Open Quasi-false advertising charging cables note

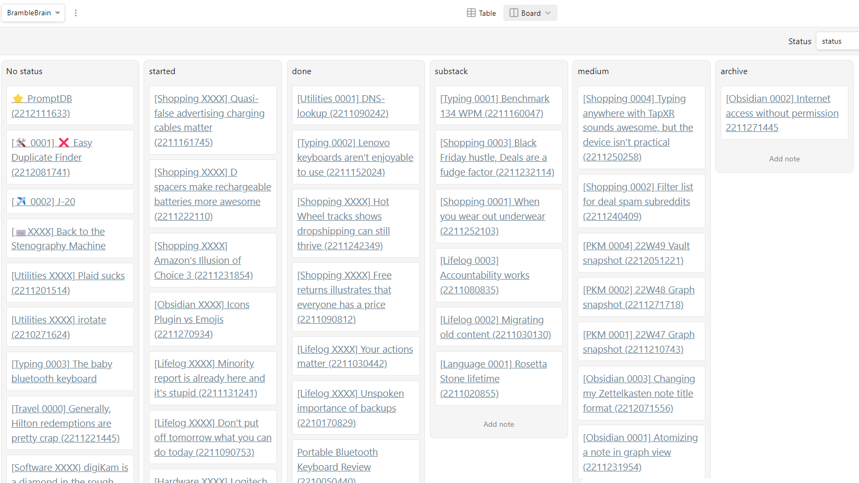209,120
